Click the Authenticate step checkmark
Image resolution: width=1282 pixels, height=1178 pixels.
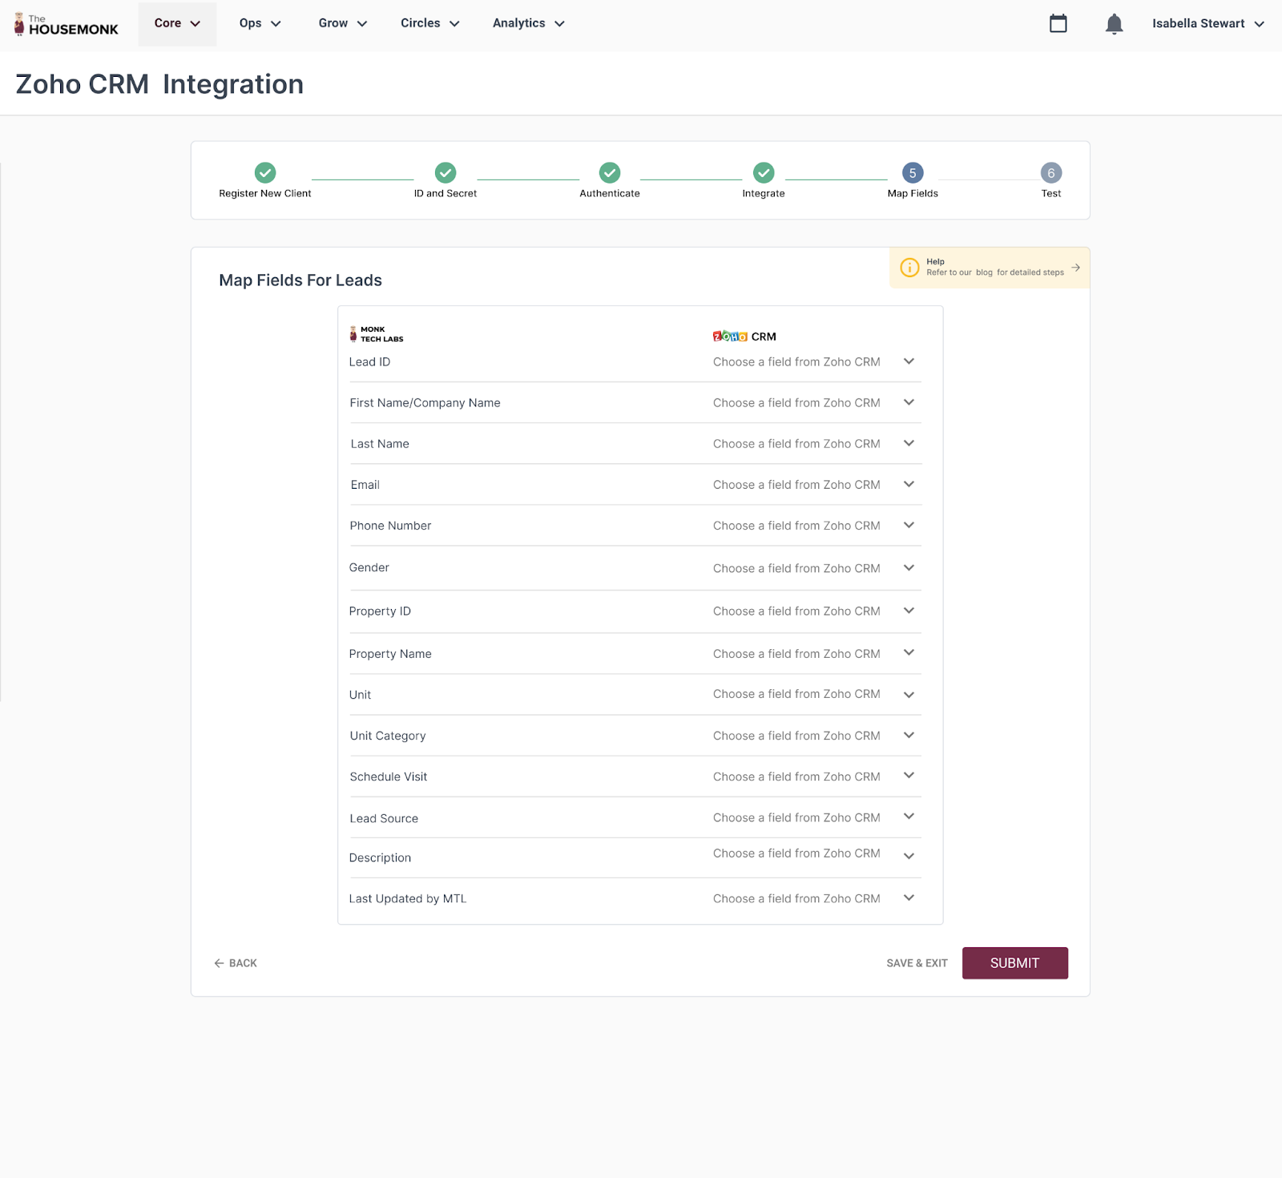point(610,172)
